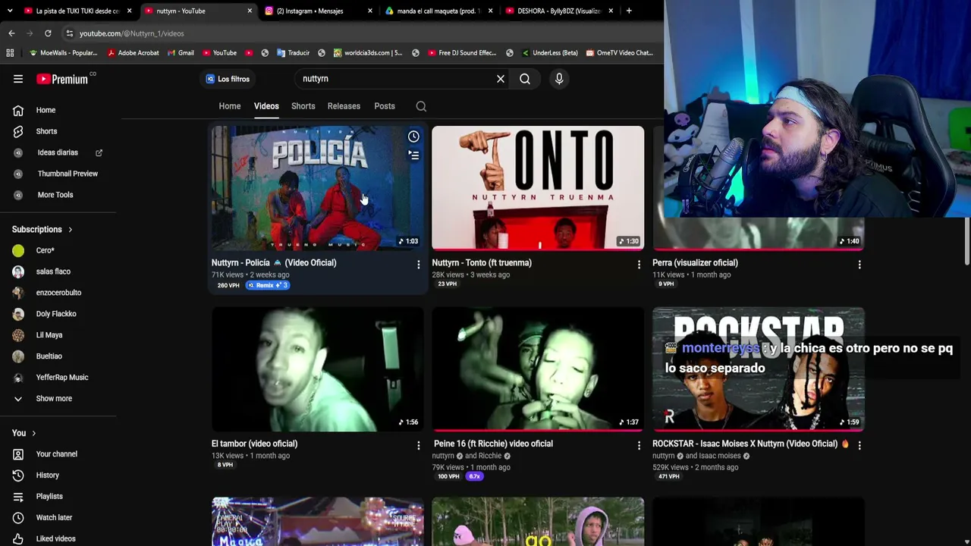Play the ROCKSTAR video thumbnail

[759, 369]
